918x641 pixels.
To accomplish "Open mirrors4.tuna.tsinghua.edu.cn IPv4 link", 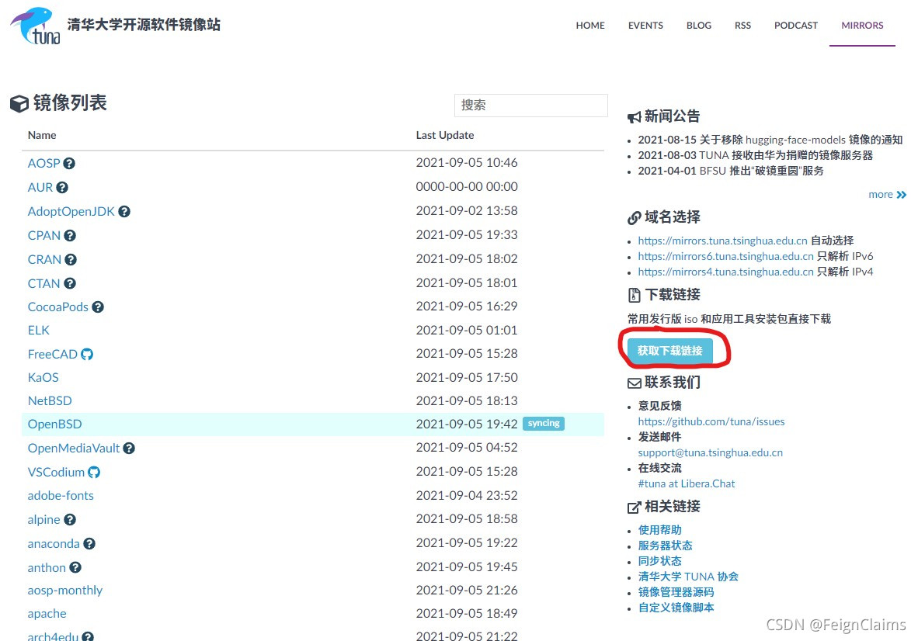I will click(x=726, y=272).
